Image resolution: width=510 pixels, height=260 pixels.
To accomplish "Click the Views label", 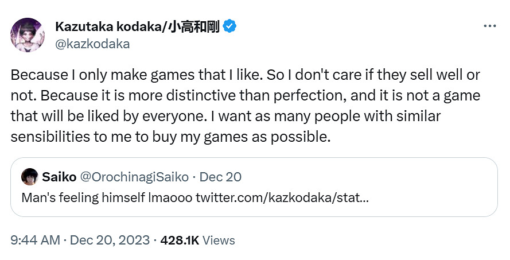I will (x=219, y=240).
